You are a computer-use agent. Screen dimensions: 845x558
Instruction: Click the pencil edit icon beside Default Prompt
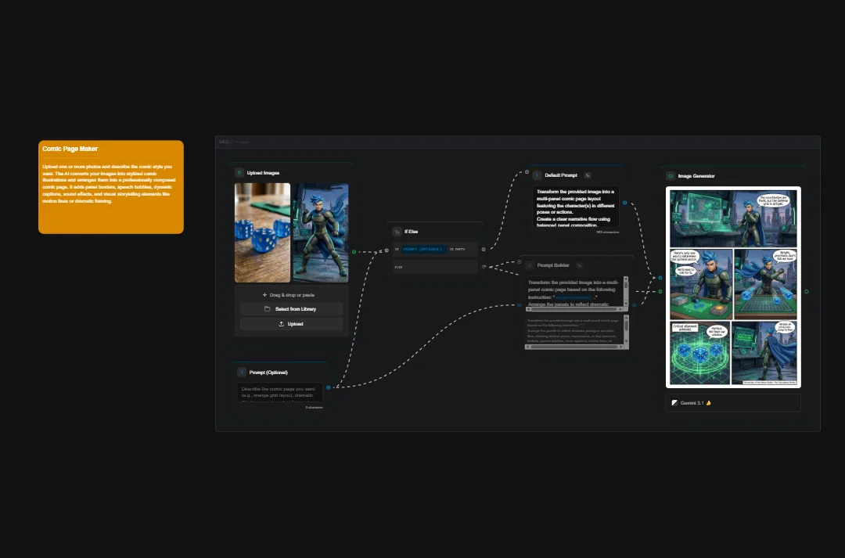pos(588,175)
